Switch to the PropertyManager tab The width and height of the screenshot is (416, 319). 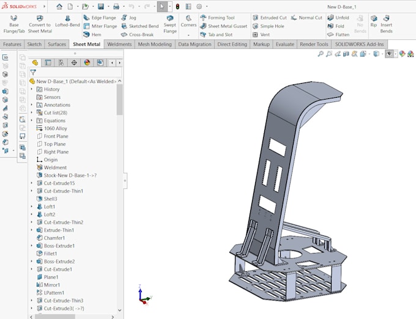(x=48, y=63)
